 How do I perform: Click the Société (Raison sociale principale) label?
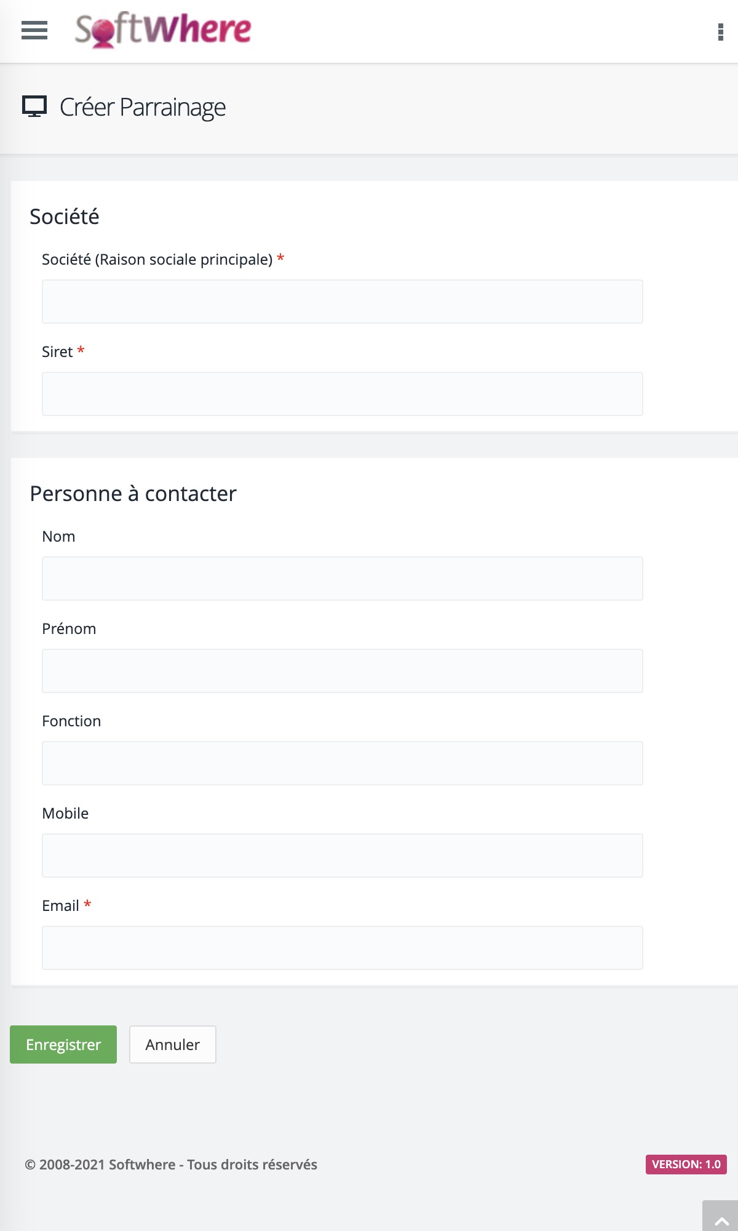157,260
